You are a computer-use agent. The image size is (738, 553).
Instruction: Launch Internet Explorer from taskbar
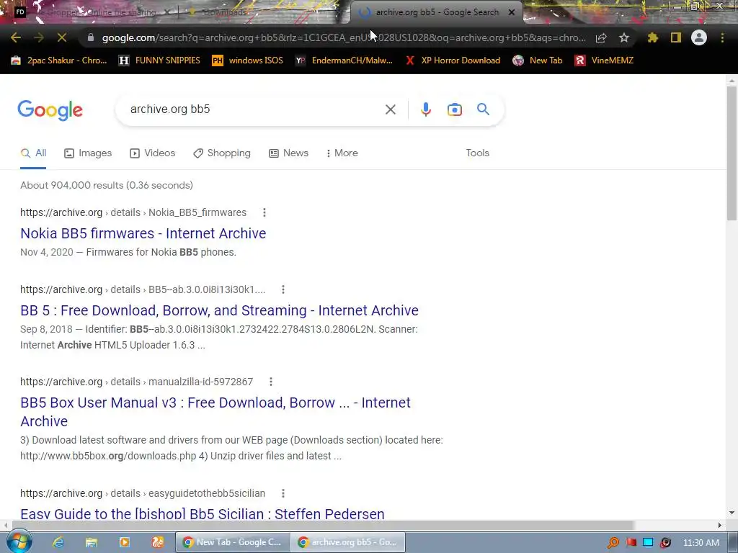[58, 542]
